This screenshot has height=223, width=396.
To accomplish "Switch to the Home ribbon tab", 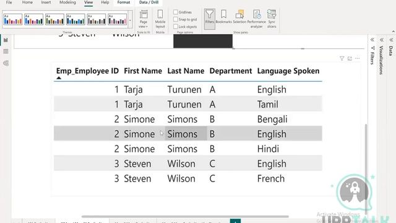I will (x=27, y=2).
